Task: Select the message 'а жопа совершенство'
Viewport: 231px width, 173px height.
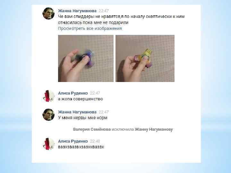Action: click(81, 99)
